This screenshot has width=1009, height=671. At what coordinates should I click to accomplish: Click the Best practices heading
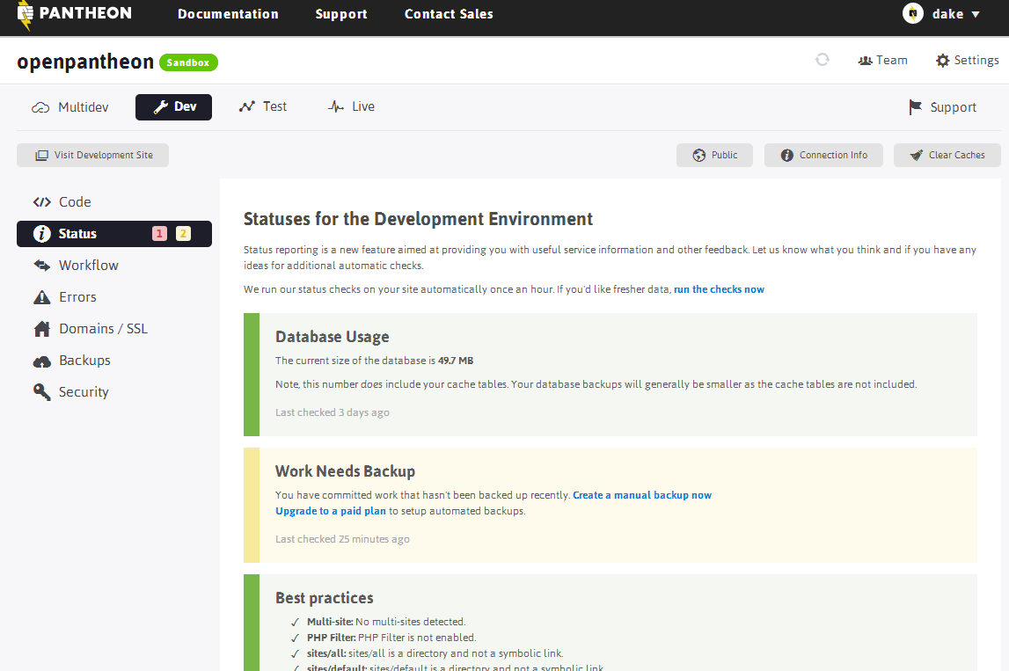[325, 598]
